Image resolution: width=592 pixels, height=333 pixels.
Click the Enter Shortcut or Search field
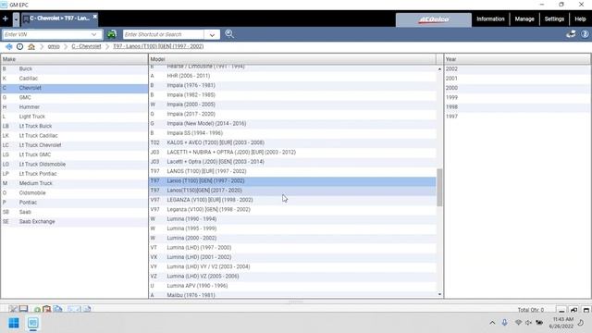click(x=164, y=34)
